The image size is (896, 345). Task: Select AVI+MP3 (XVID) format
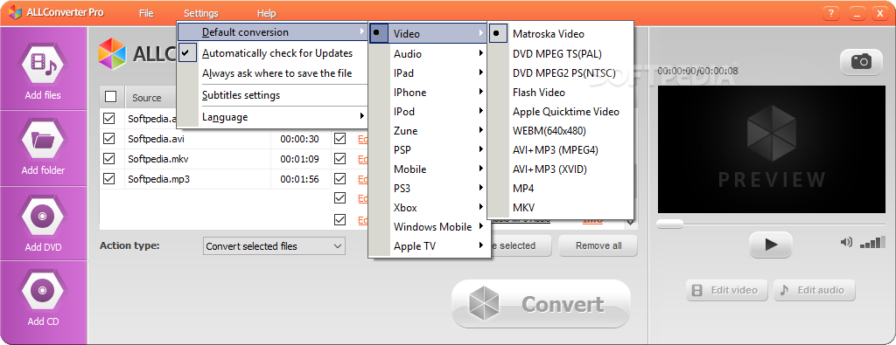[561, 169]
